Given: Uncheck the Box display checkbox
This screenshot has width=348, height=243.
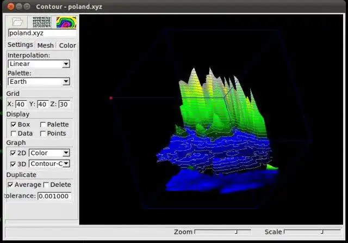Looking at the screenshot, I should click(x=13, y=125).
